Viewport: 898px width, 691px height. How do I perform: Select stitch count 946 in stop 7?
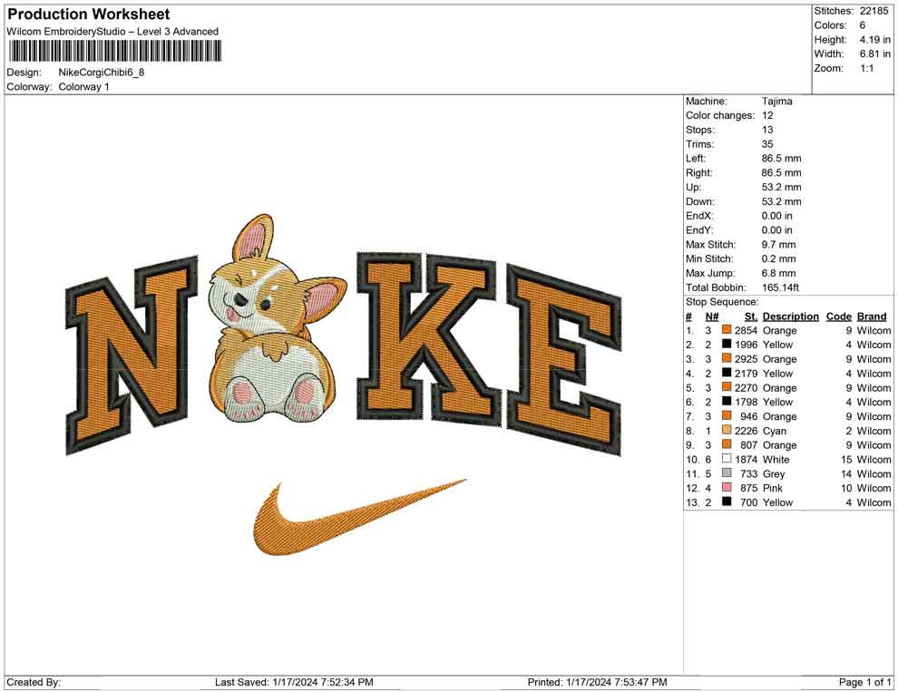click(x=748, y=416)
